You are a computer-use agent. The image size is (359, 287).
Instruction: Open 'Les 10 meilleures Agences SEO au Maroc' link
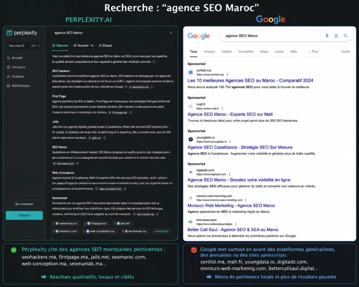250,81
